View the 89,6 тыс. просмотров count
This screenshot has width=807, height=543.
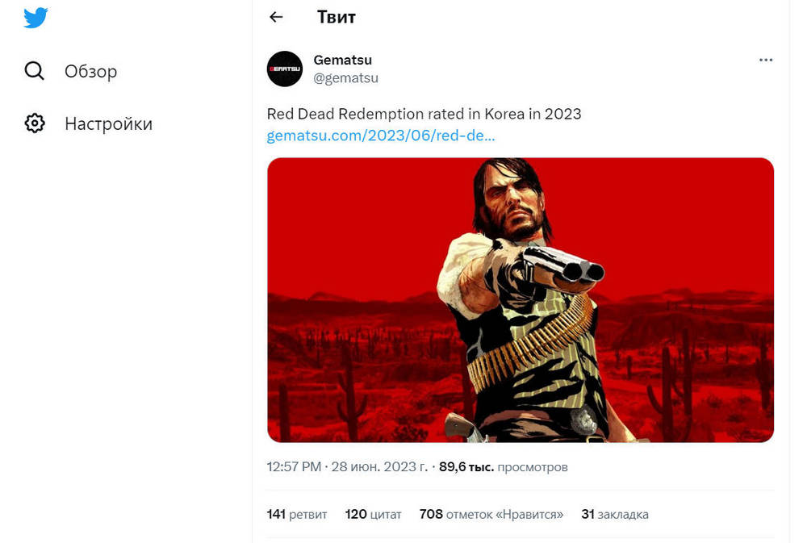click(504, 467)
